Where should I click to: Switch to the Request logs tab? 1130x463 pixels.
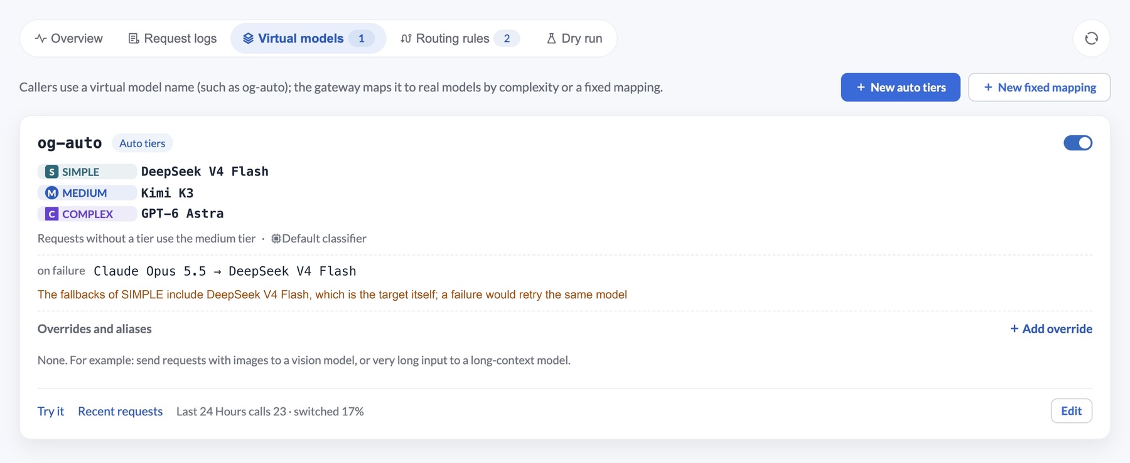(x=173, y=38)
